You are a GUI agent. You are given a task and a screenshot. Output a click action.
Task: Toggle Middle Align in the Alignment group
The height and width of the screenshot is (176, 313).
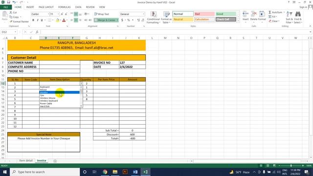[76, 14]
